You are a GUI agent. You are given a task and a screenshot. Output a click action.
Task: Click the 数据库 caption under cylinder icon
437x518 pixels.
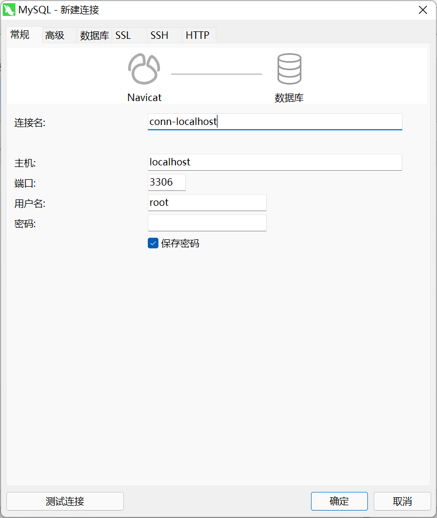point(289,97)
